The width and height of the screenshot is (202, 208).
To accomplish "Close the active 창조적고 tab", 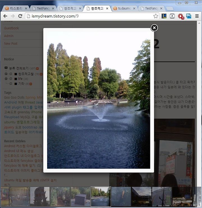I will (x=107, y=8).
